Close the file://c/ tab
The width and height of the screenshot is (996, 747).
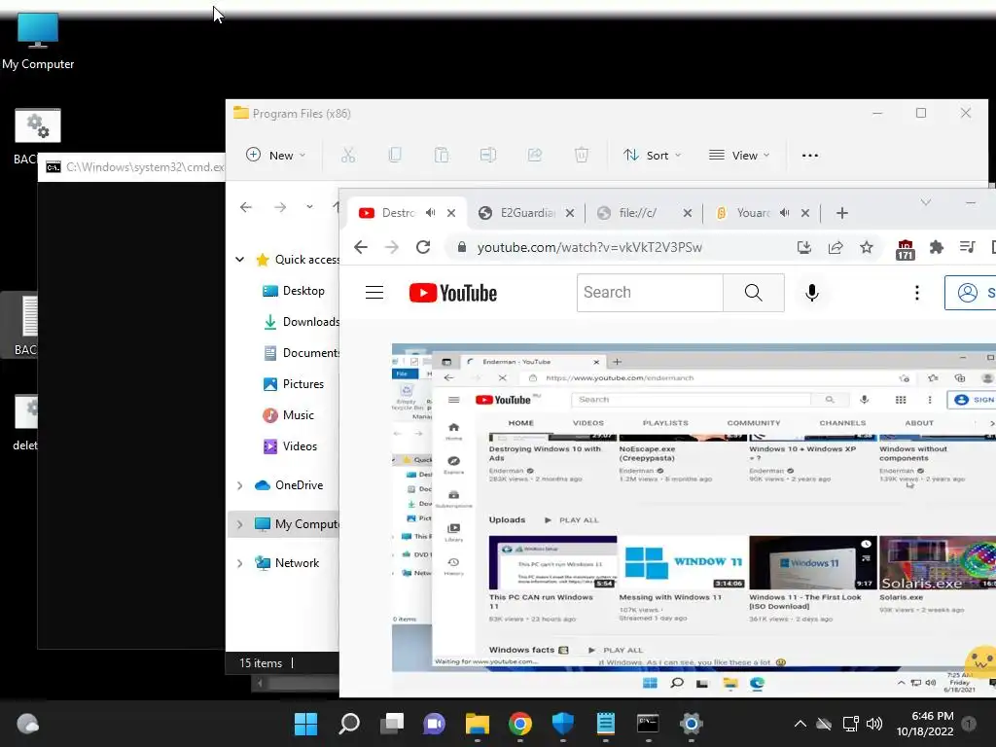[x=688, y=213]
